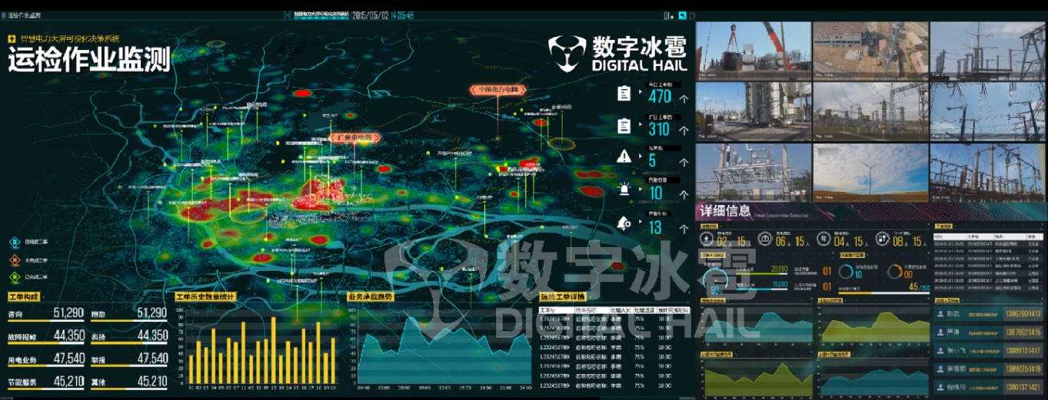
Task: Select the warning triangle icon beside 5
Action: tap(624, 157)
